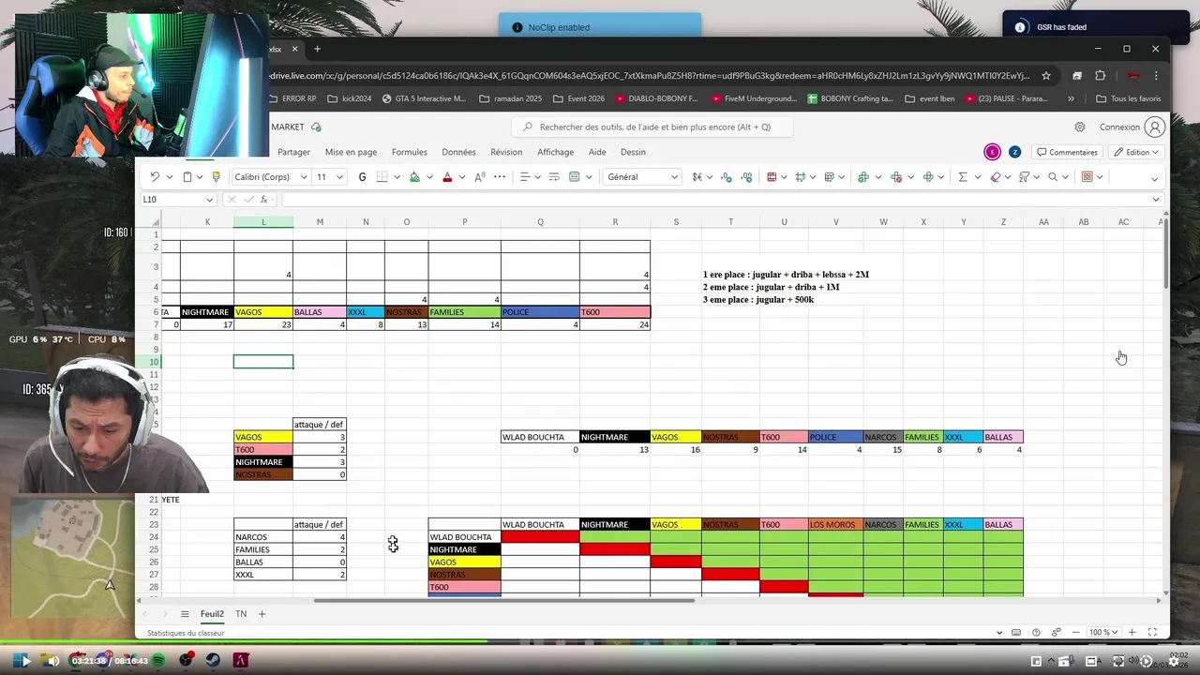Viewport: 1200px width, 675px height.
Task: Click the AutoSum sigma icon
Action: pos(963,177)
